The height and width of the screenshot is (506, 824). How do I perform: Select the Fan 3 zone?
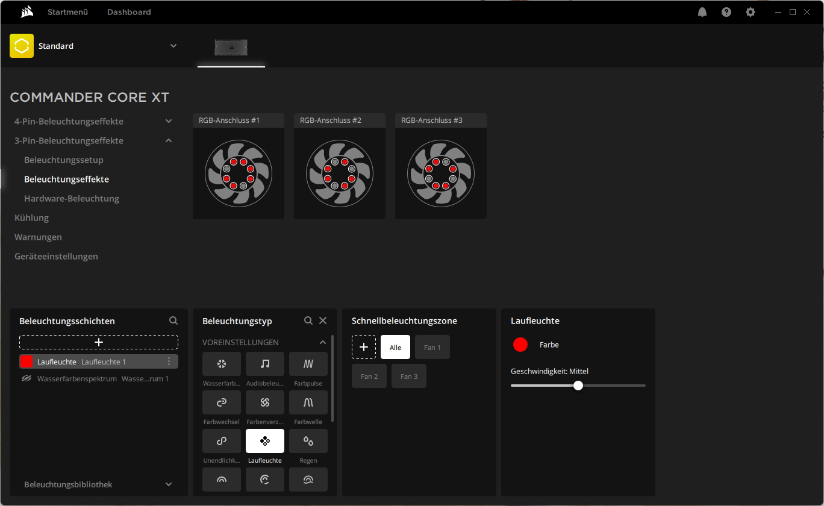[409, 376]
